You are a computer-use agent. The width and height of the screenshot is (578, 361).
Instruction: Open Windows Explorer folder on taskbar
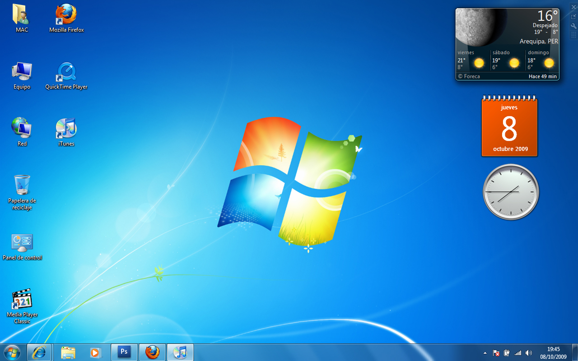[x=68, y=352]
